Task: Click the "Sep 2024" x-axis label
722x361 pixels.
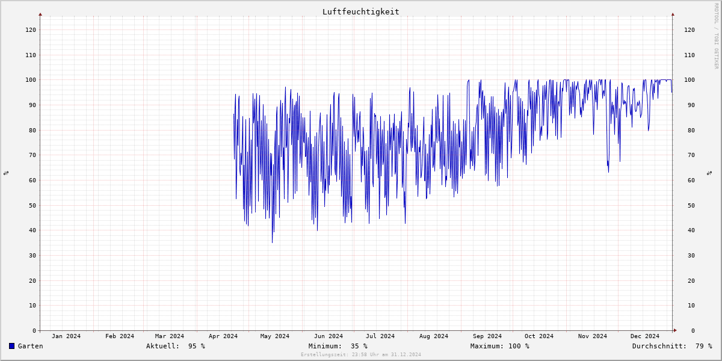Action: (x=487, y=336)
